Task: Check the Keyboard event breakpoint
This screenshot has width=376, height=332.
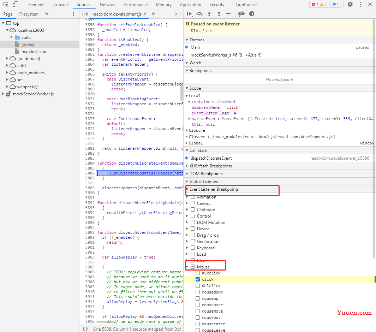Action: [x=193, y=248]
